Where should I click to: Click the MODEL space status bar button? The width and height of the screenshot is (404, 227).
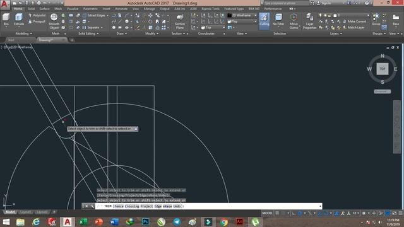point(267,213)
